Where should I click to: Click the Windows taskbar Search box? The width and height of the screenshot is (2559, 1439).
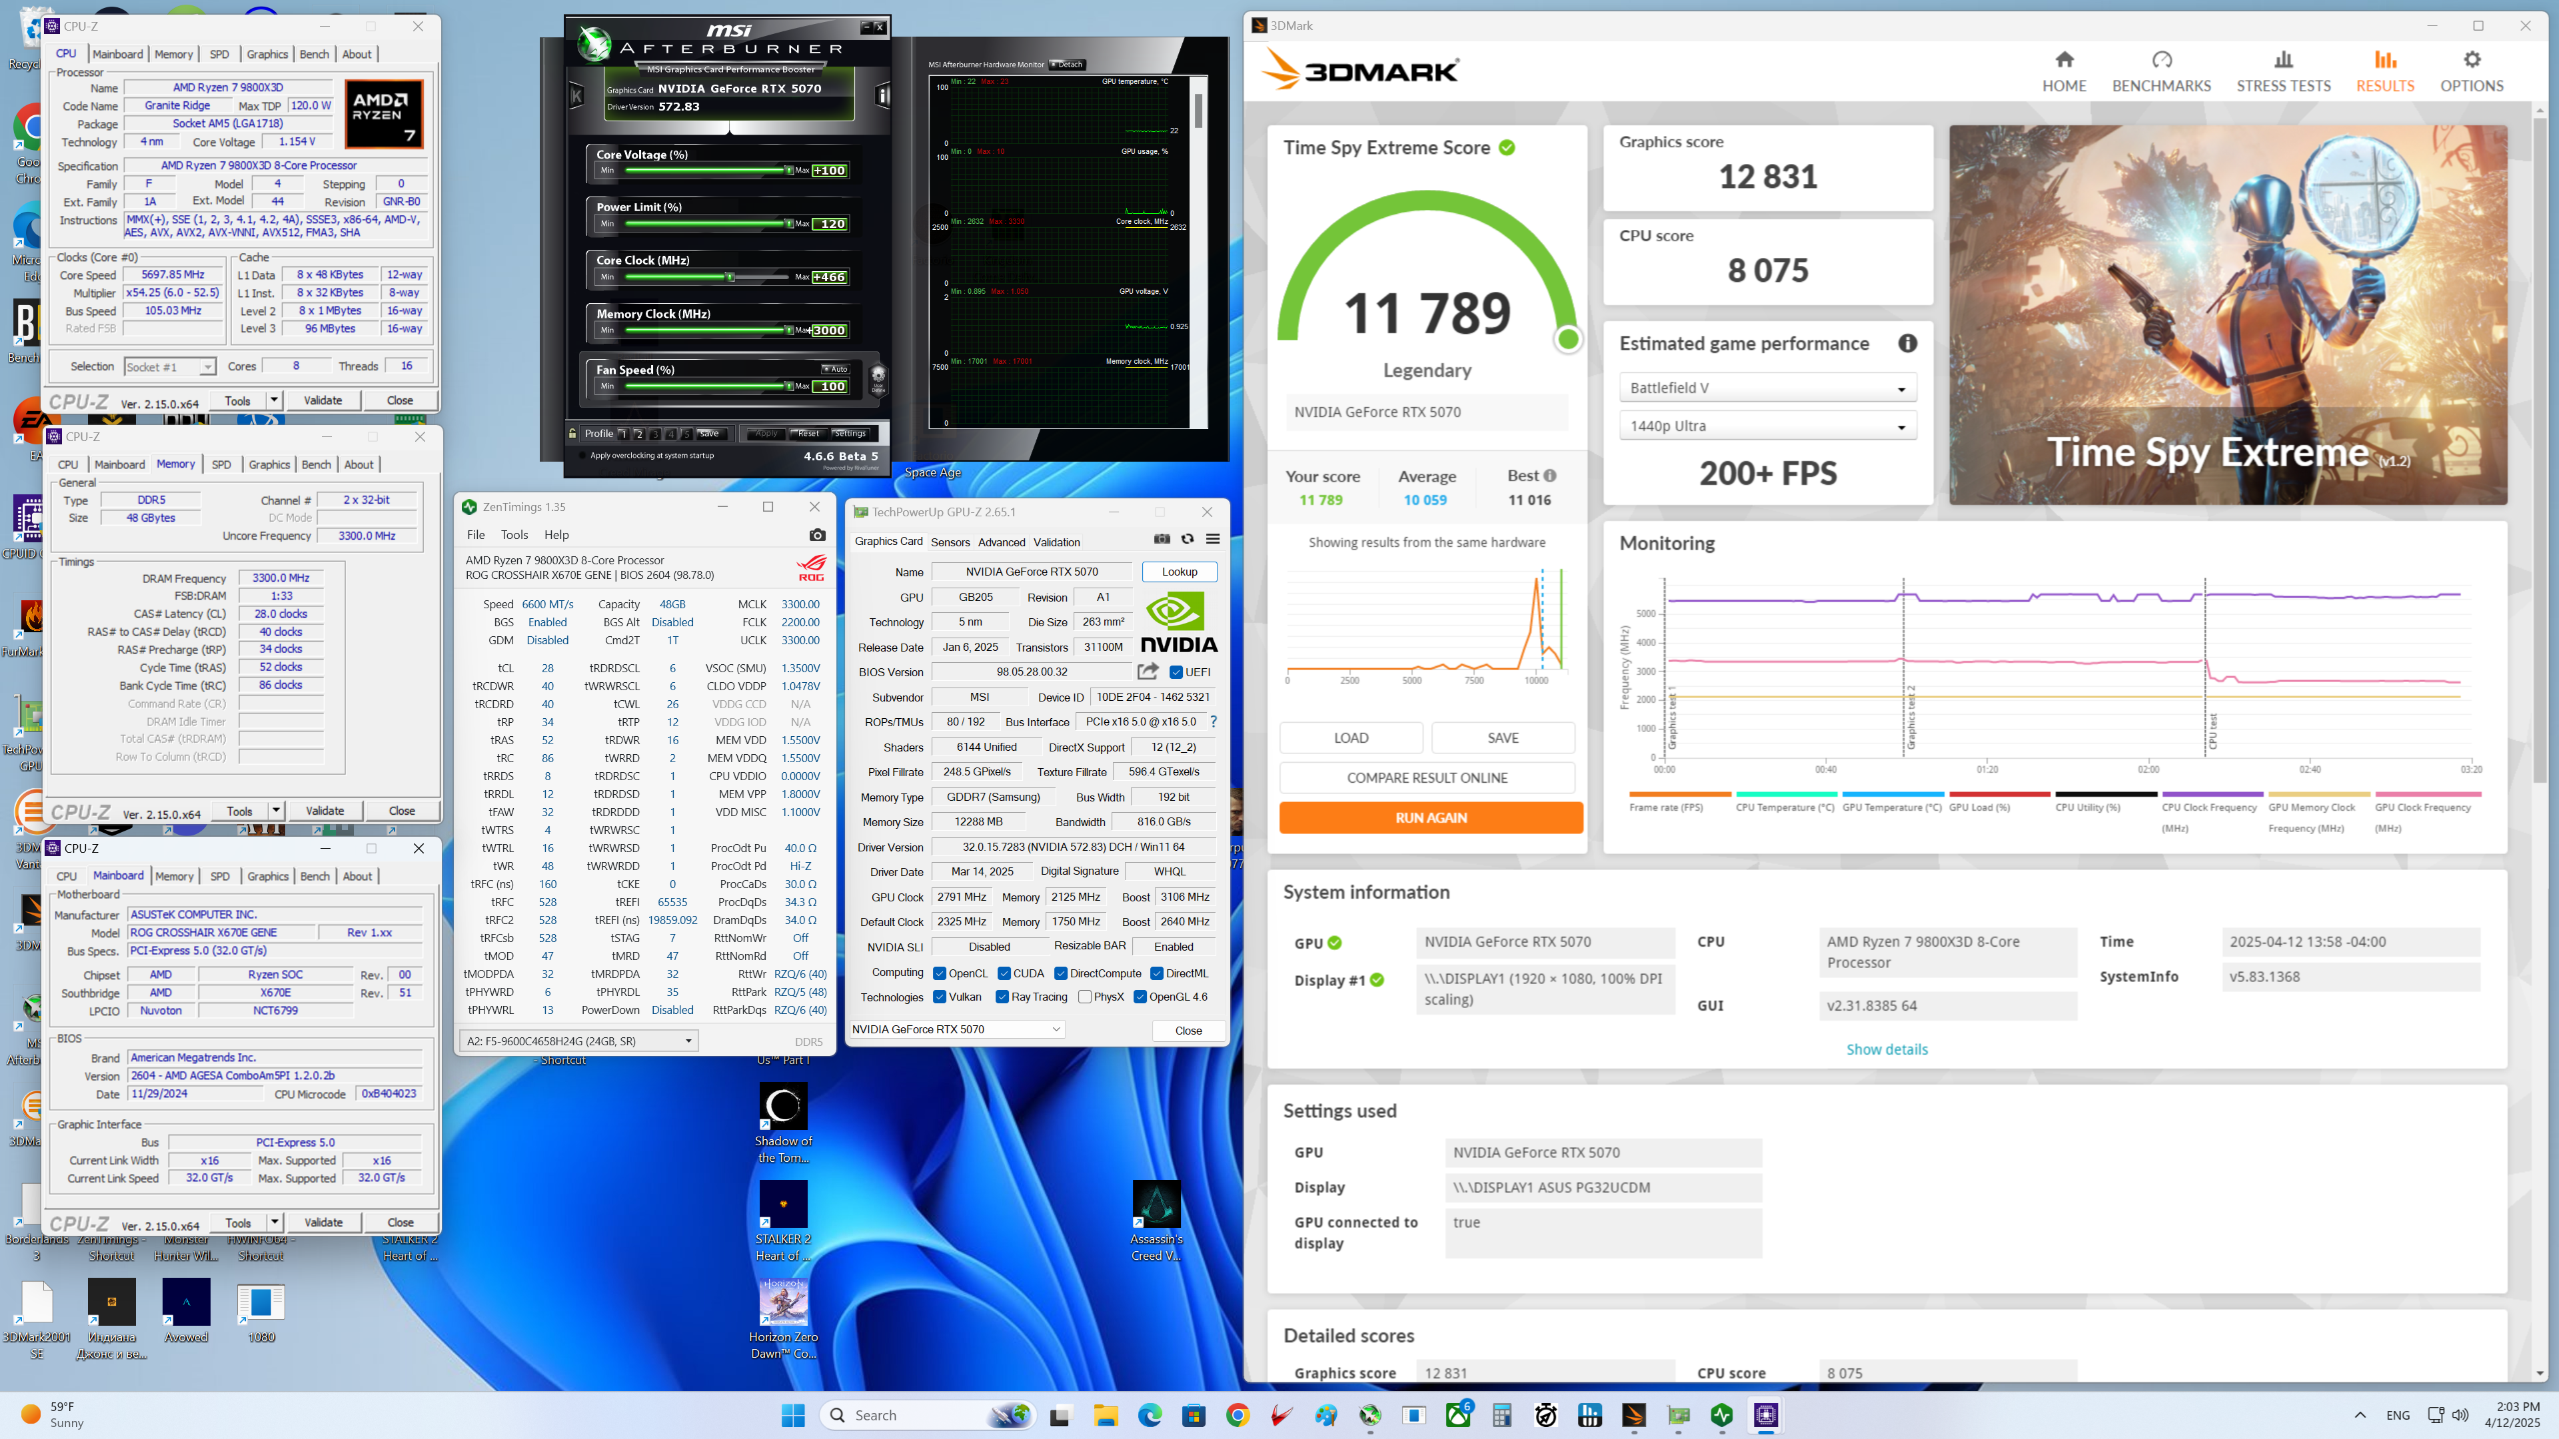pos(927,1415)
